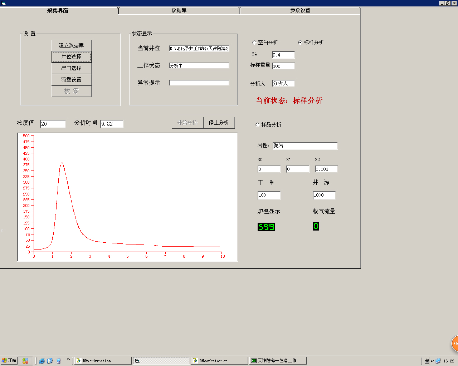Screen dimensions: 458x366
Task: Click the 标样重量 field showing 100
Action: (x=283, y=66)
